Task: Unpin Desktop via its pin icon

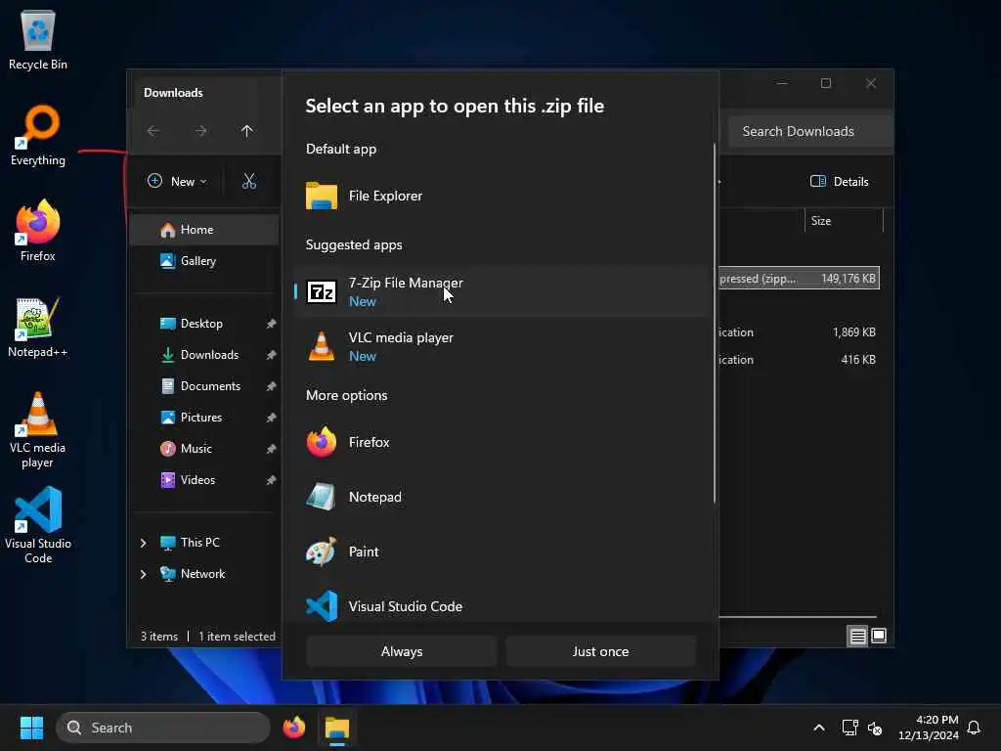Action: (x=272, y=324)
